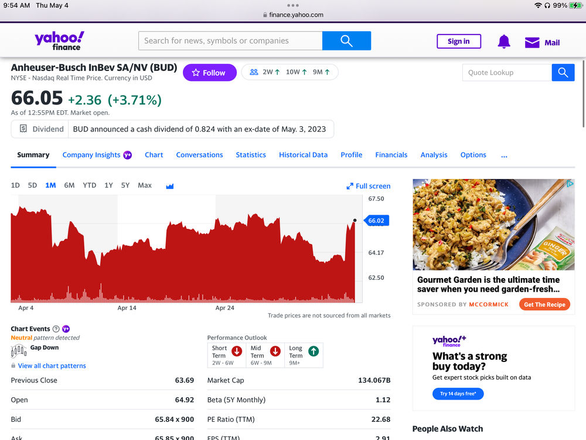The width and height of the screenshot is (586, 440).
Task: Switch the chart range to 1Y
Action: click(x=108, y=185)
